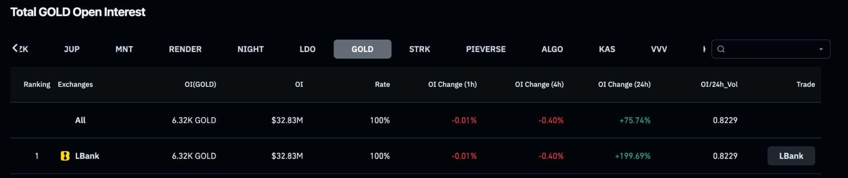Click the LBank exchange logo icon
The height and width of the screenshot is (178, 848).
coord(65,156)
